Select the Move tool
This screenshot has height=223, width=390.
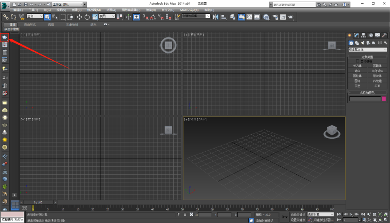(x=79, y=17)
